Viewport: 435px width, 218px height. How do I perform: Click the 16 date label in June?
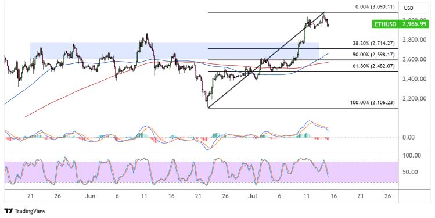point(171,196)
